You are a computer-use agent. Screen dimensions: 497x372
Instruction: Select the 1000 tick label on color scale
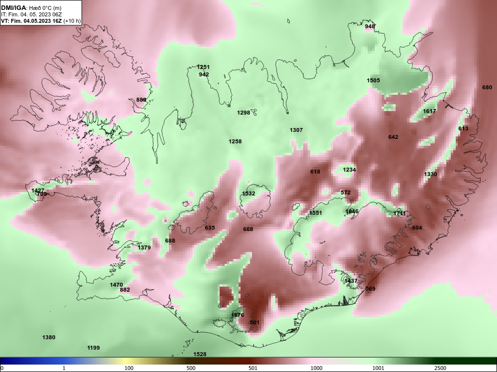[x=316, y=368]
